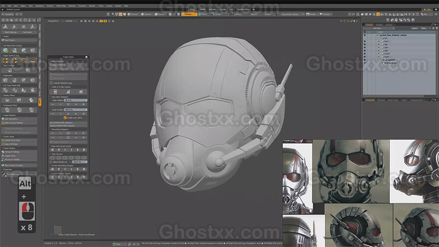This screenshot has width=439, height=247.
Task: Toggle visibility eye of 'mask' item
Action: (x=365, y=56)
